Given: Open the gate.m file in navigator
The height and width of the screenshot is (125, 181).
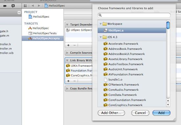Looking at the screenshot, I should [x=5, y=36].
